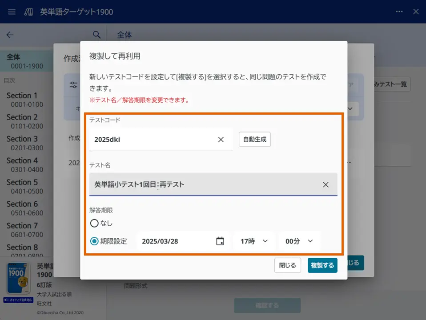Go back using the left arrow icon

10,35
